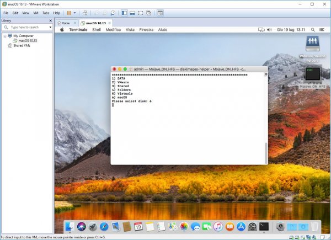
Task: Click the volume icon in macOS menu bar
Action: coord(269,30)
